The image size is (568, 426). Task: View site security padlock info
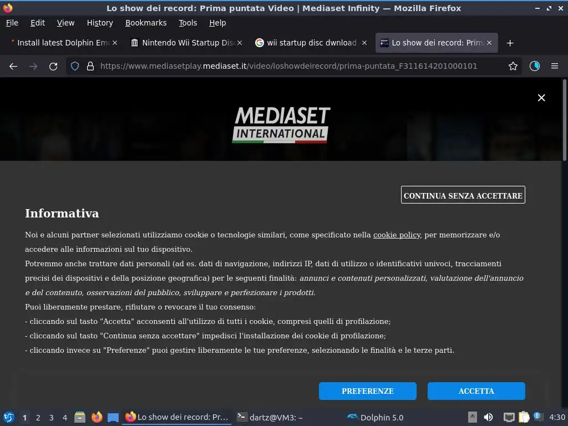[x=90, y=67]
